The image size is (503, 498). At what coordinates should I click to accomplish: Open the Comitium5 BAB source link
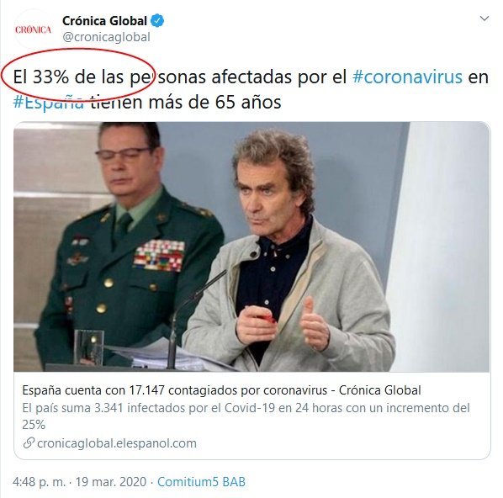201,482
